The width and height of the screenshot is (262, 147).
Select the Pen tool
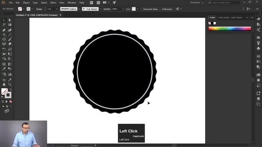point(4,30)
